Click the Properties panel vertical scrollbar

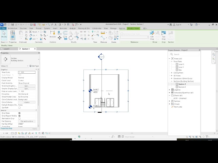(38, 97)
